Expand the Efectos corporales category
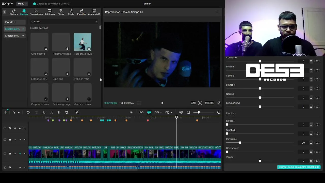Viewport: 325px width, 183px height. [14, 36]
